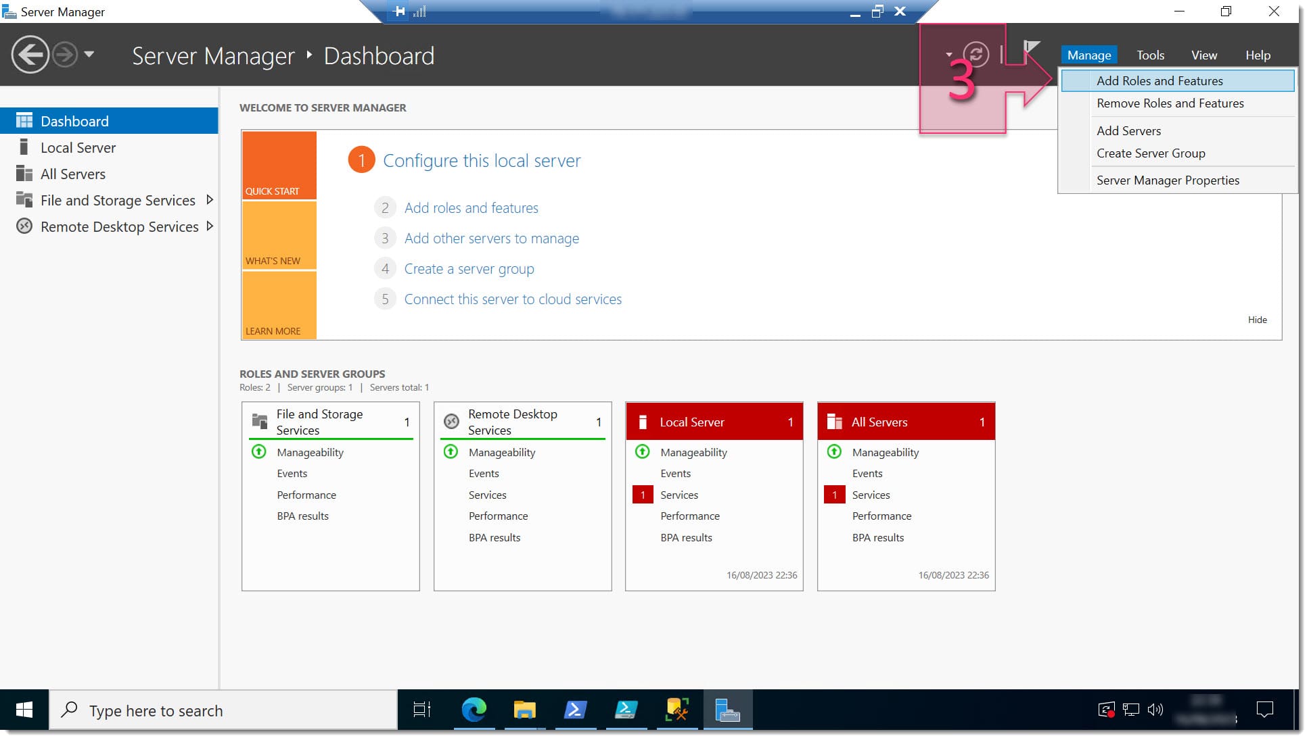Click Connect this server to cloud services
Image resolution: width=1309 pixels, height=740 pixels.
click(513, 299)
